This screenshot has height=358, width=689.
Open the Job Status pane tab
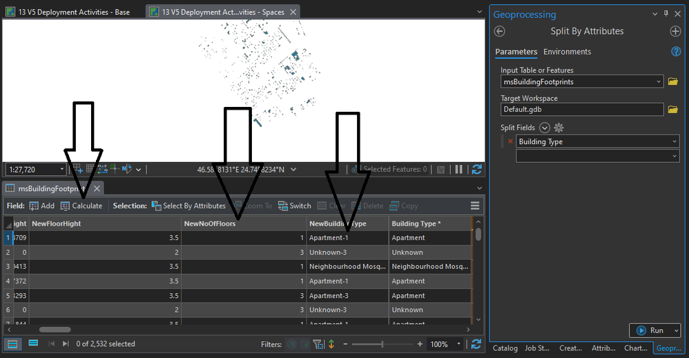pos(537,348)
